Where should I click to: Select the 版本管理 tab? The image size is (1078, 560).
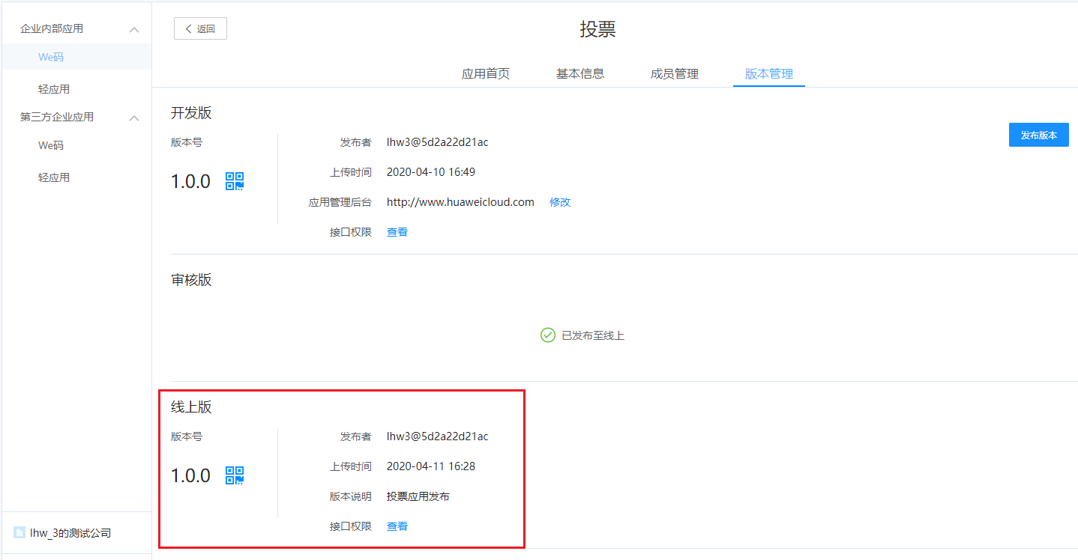tap(769, 73)
